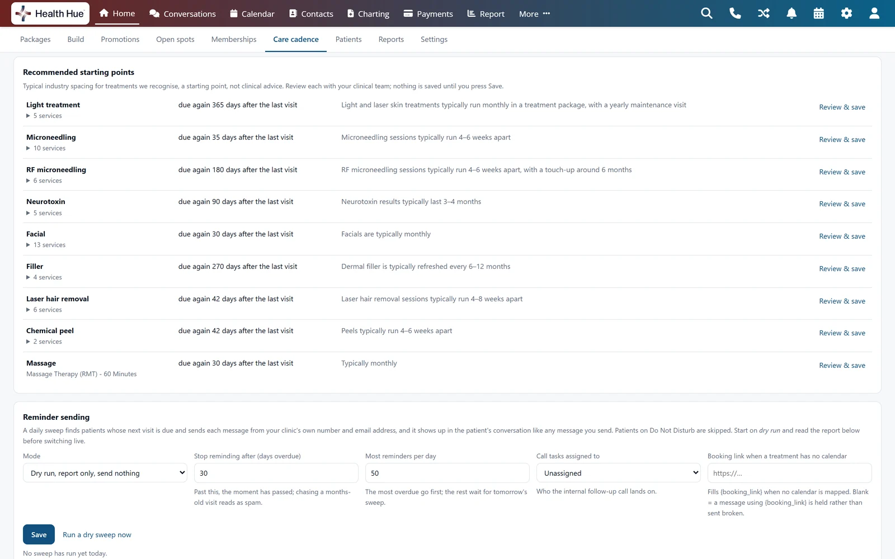Go to Home in the top navigation
This screenshot has height=559, width=895.
click(117, 13)
